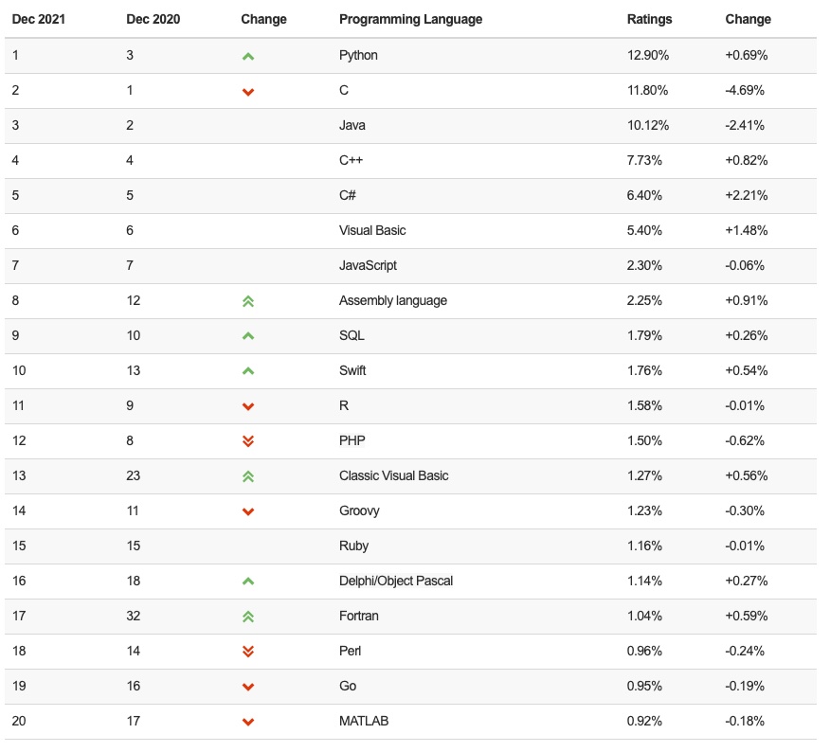Screen dimensions: 830x752
Task: Click the green up arrow for Delphi/Object Pascal
Action: click(x=247, y=582)
